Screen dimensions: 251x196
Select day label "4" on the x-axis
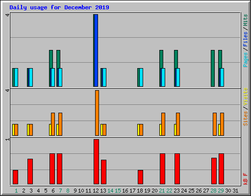tap(38, 191)
